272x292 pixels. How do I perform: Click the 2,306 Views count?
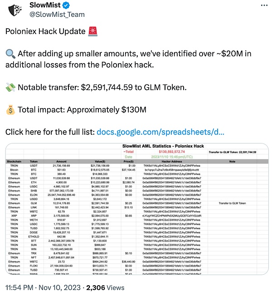tap(105, 287)
